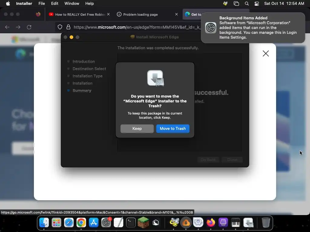This screenshot has height=232, width=310.
Task: Go back in the browser
Action: point(7,27)
